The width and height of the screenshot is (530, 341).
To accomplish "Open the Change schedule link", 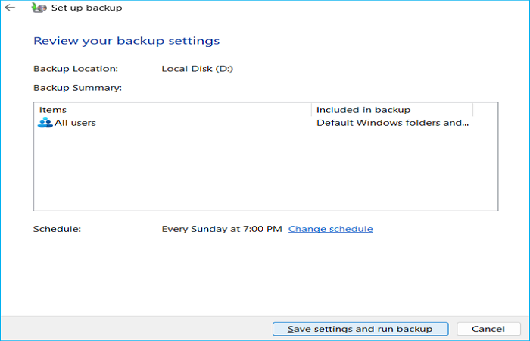I will (x=330, y=229).
